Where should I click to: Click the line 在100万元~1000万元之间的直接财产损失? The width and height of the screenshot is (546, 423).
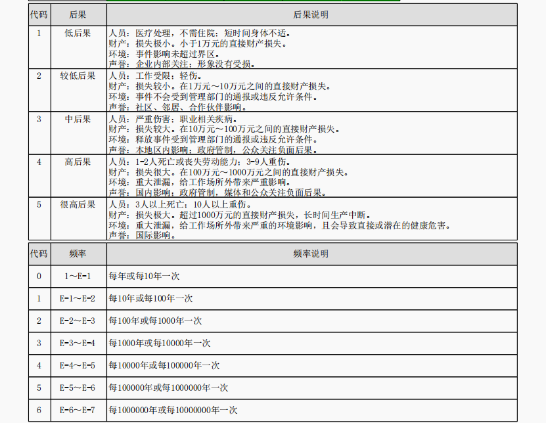point(229,172)
